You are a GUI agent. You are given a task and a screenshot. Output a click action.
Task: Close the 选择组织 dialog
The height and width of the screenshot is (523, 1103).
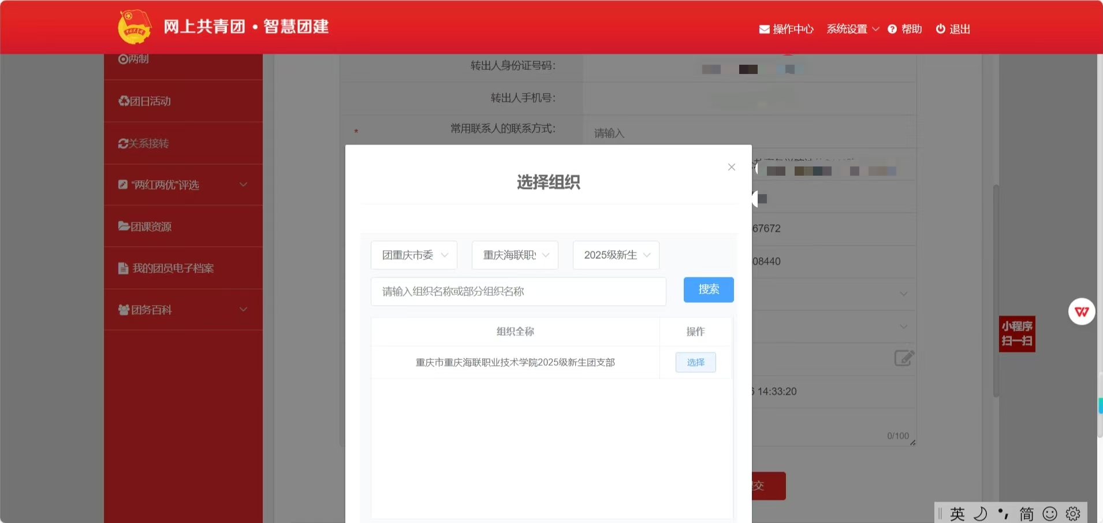coord(732,167)
